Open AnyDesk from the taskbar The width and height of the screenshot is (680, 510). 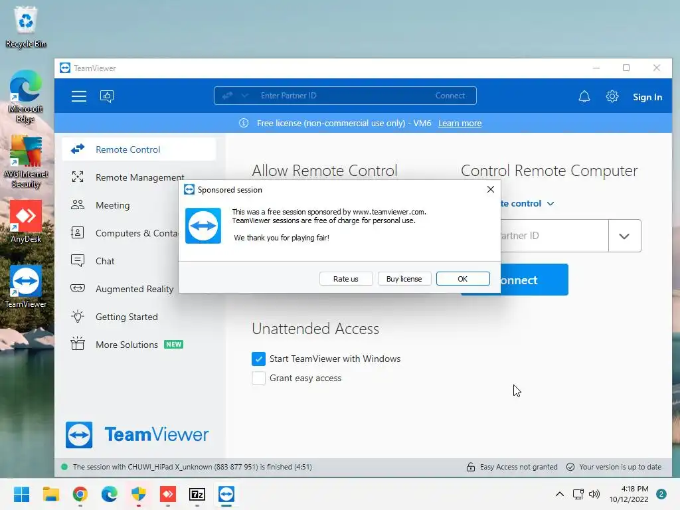pyautogui.click(x=168, y=494)
